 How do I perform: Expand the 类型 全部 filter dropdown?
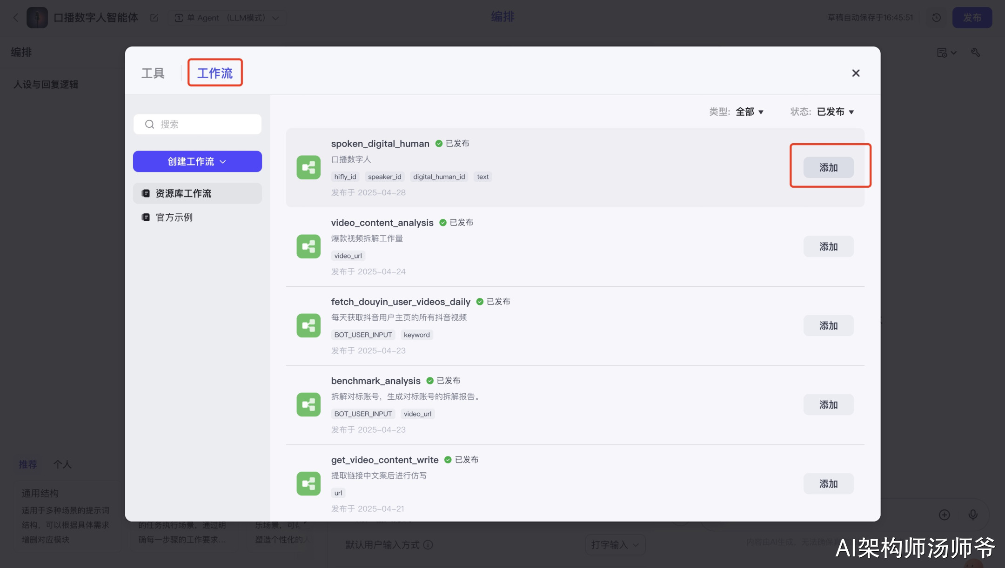750,112
